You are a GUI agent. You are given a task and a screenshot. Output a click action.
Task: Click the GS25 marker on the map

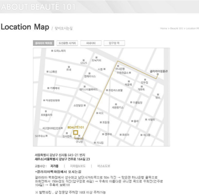83,60
